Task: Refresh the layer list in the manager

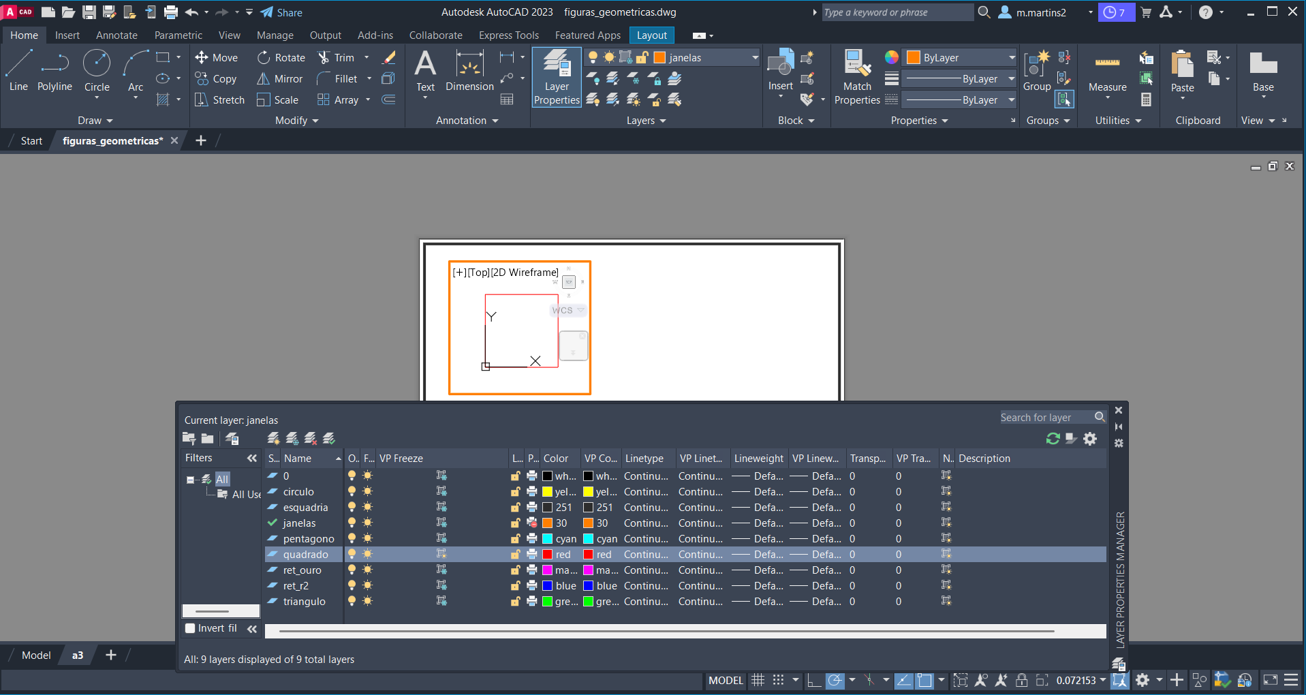Action: (1053, 439)
